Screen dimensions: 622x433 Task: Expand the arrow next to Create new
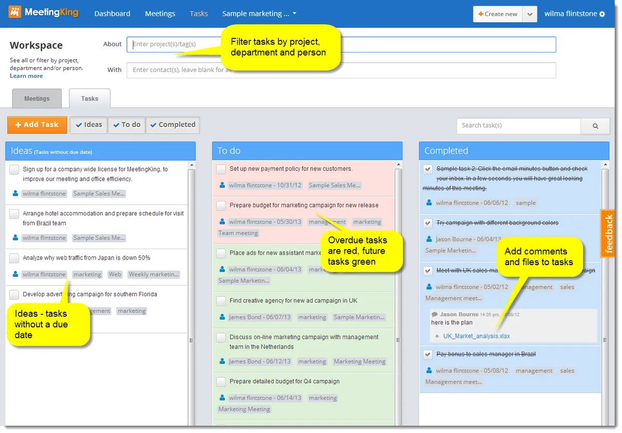click(x=529, y=14)
